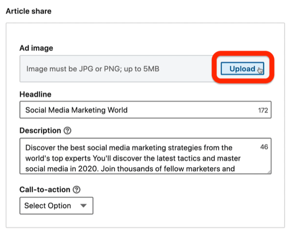The image size is (290, 235).
Task: Click inside the Description text area
Action: (145, 156)
